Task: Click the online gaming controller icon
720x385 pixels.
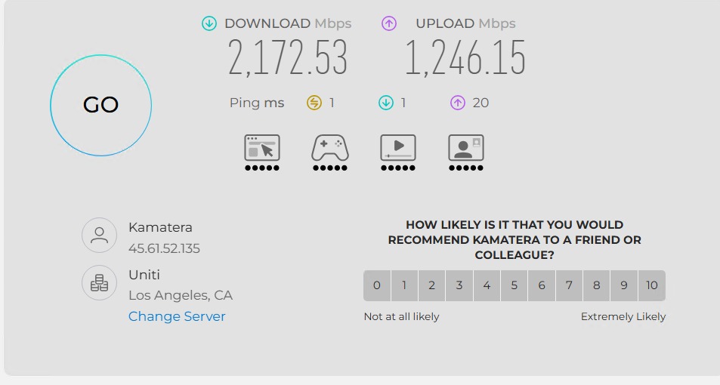Action: (329, 148)
